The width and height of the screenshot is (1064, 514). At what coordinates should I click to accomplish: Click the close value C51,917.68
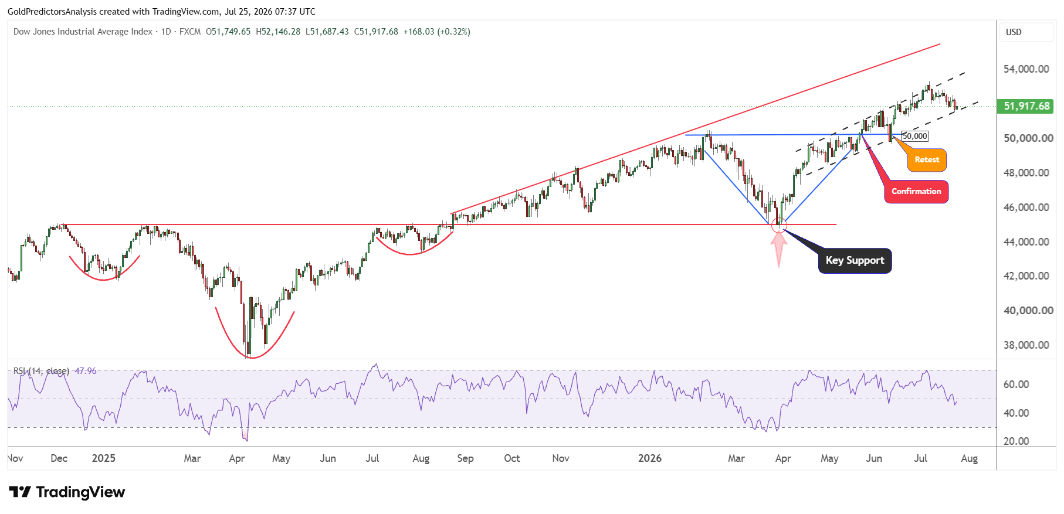pos(376,32)
